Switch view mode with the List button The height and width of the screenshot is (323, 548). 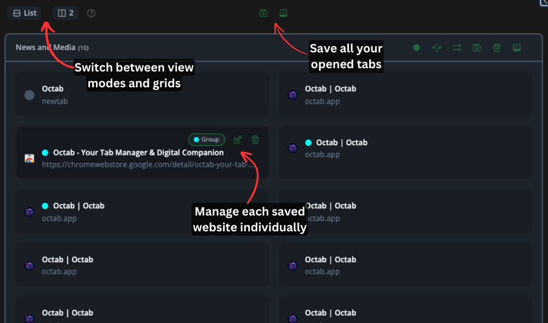tap(25, 13)
